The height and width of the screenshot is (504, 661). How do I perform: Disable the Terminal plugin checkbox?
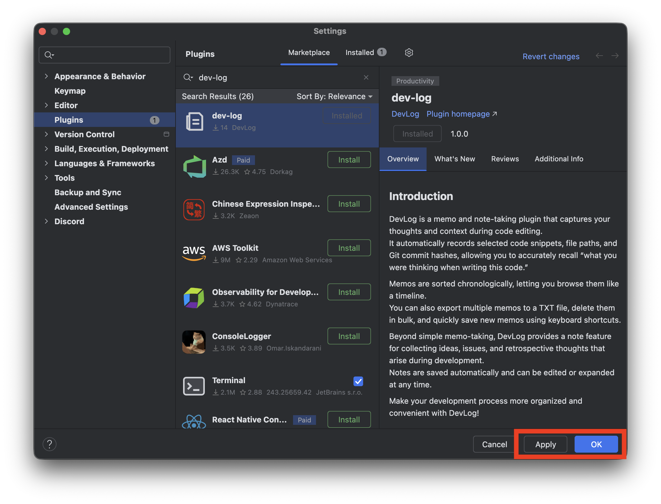click(x=358, y=381)
